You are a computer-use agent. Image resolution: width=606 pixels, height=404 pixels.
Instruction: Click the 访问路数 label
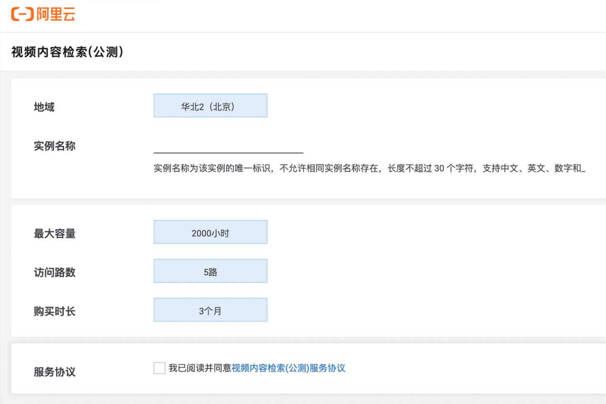point(55,272)
